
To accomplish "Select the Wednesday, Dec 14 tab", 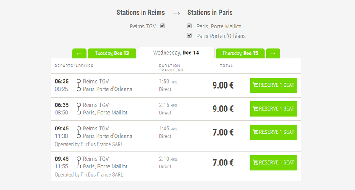I will click(x=176, y=53).
